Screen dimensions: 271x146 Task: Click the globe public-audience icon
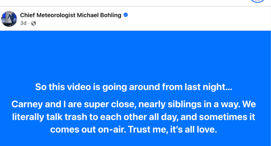click(x=34, y=23)
